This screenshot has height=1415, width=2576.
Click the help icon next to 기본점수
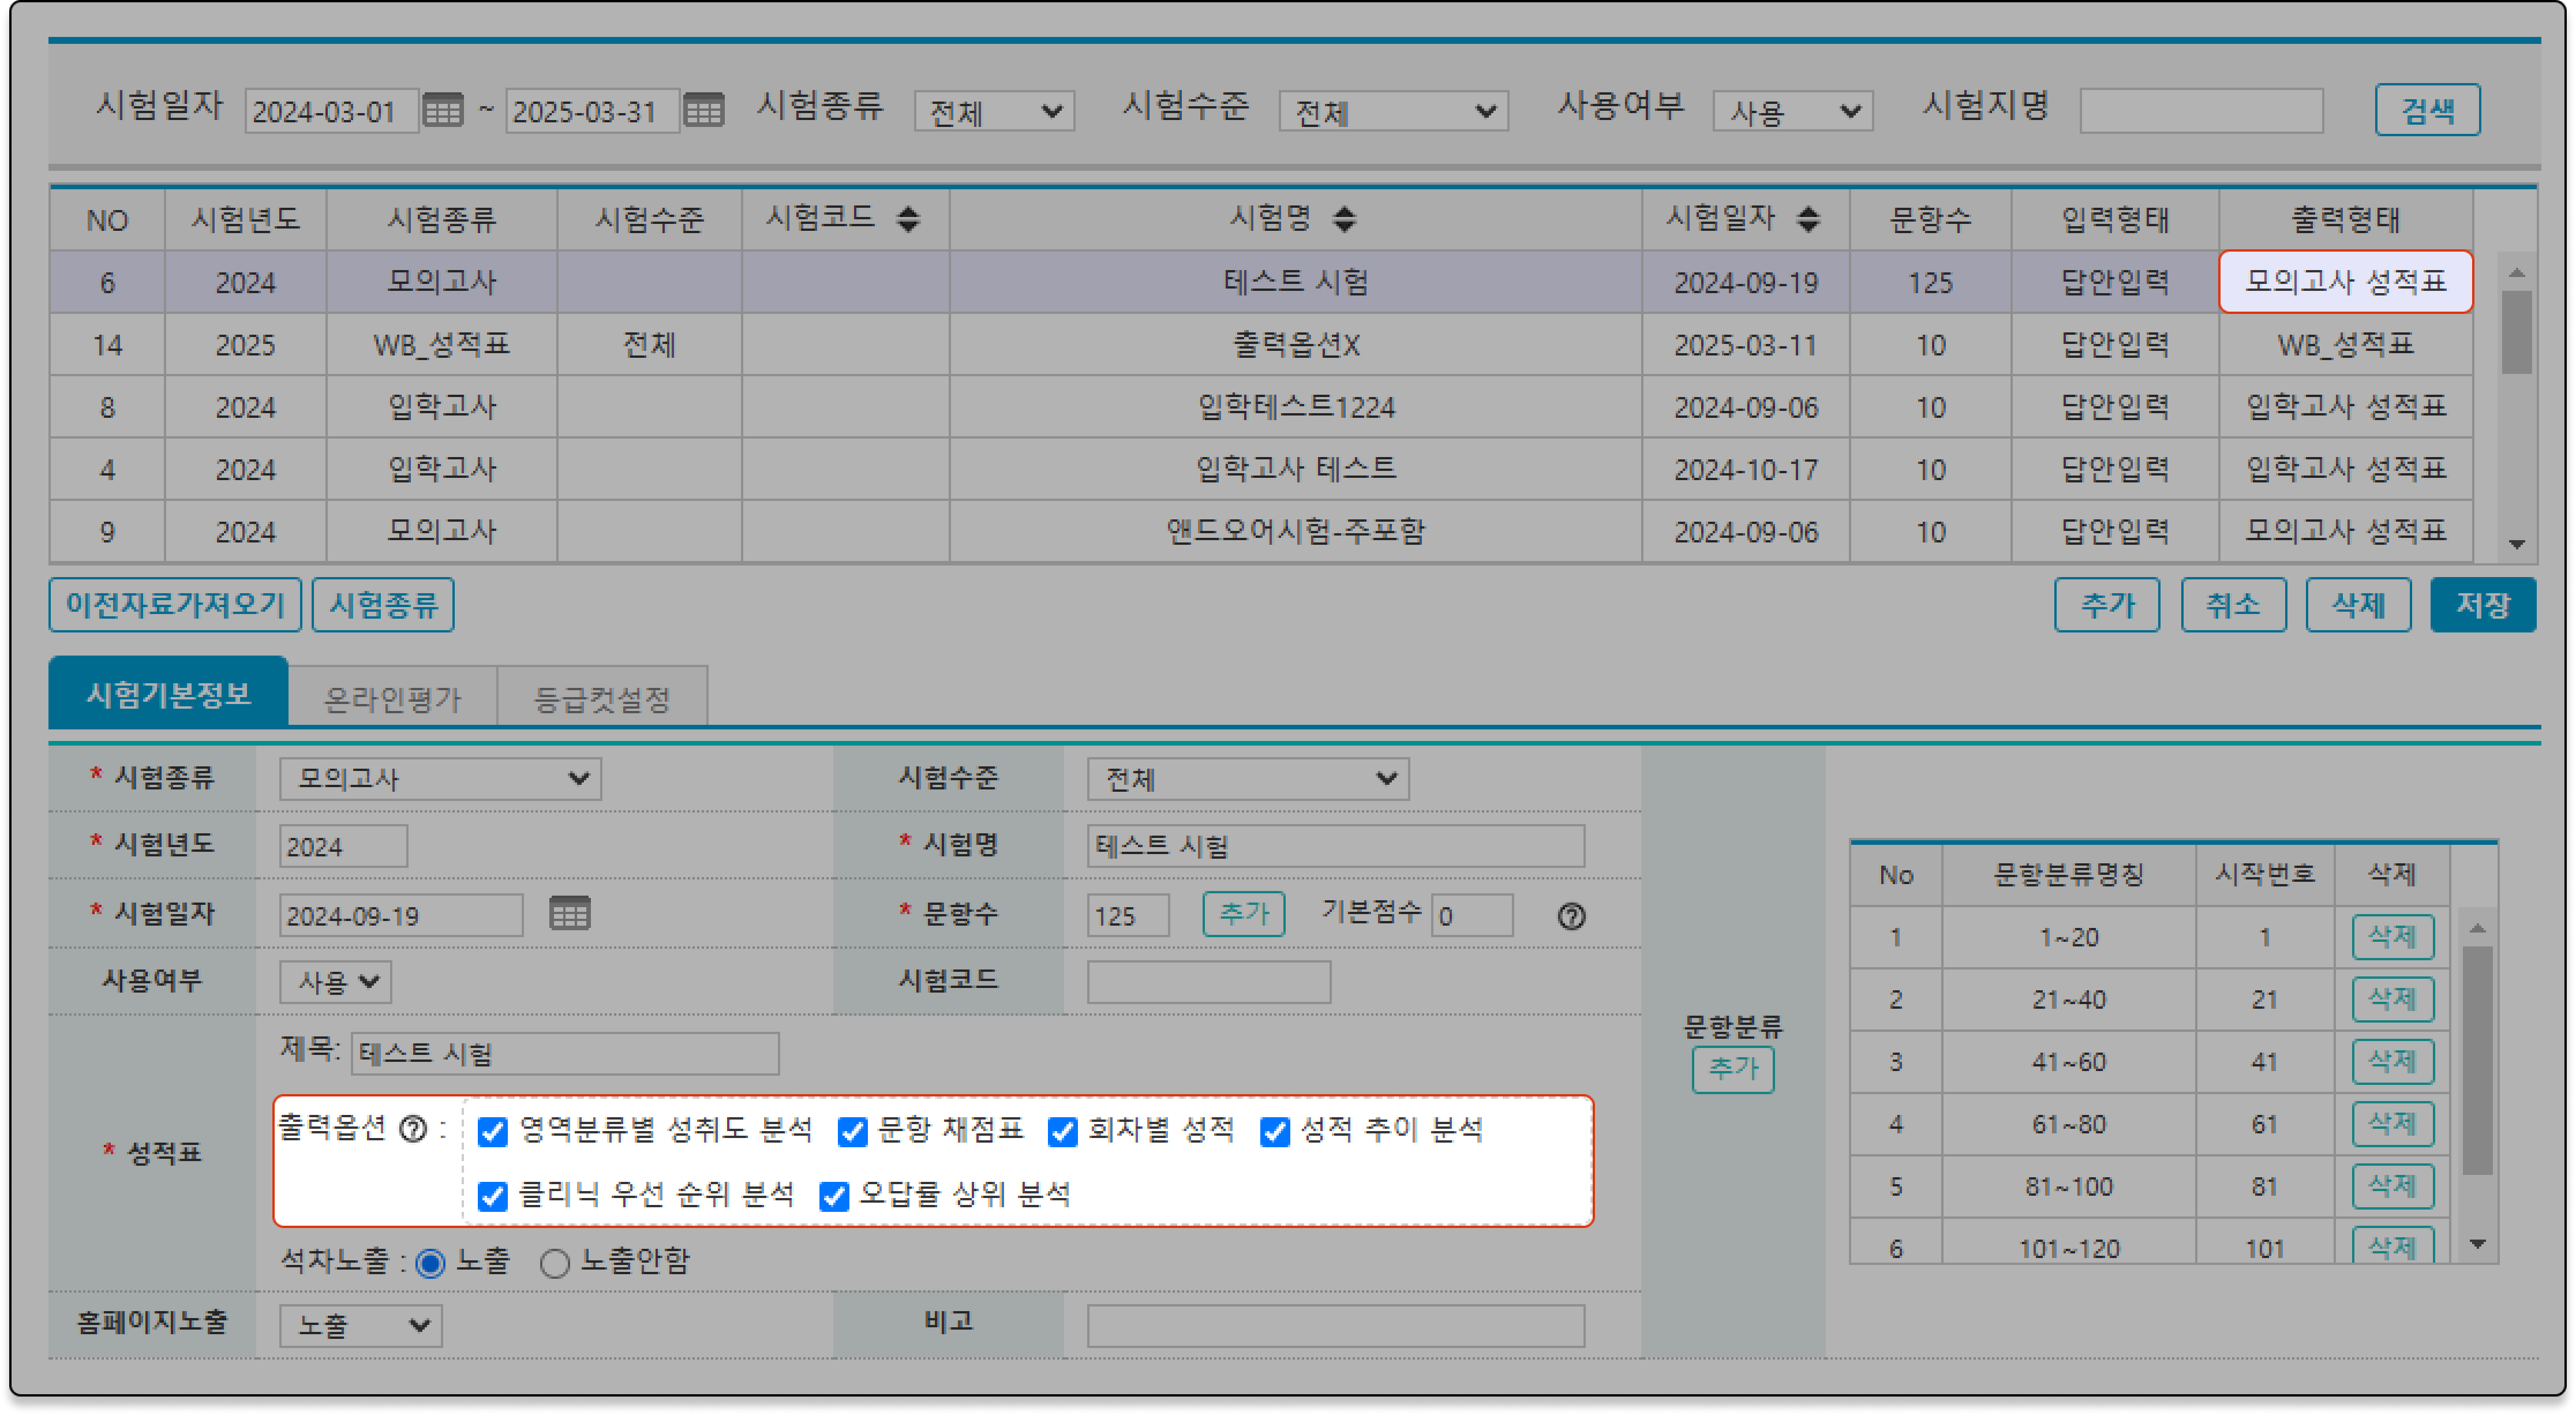(x=1571, y=916)
